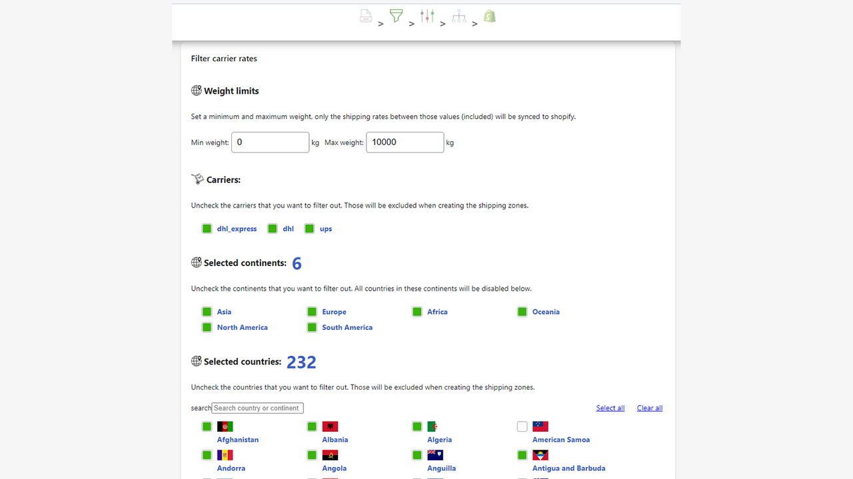Uncheck the Andorra country checkbox

tap(207, 455)
